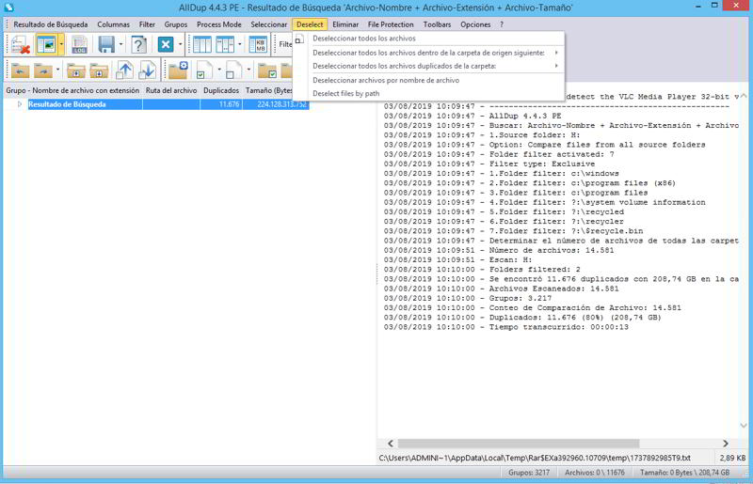Viewport: 753px width, 484px height.
Task: Toggle KB/MB size display
Action: pyautogui.click(x=257, y=45)
